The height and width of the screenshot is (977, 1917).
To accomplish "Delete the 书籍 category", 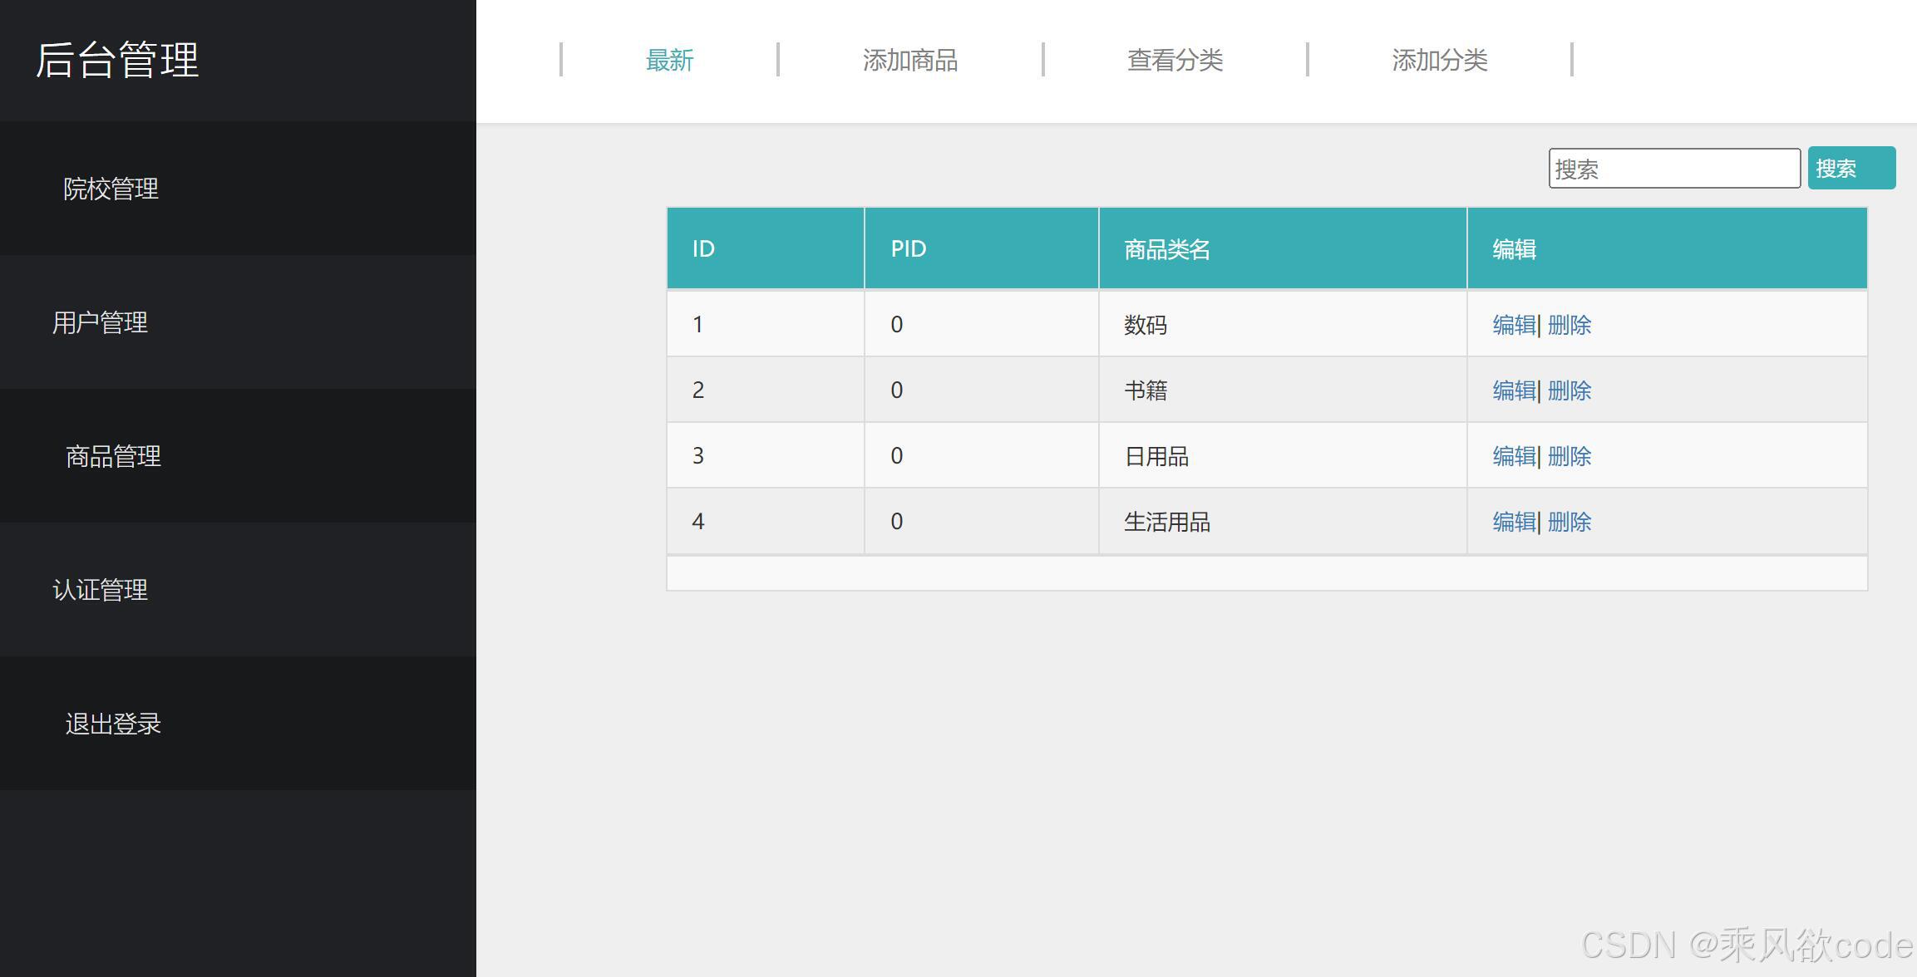I will (1570, 390).
